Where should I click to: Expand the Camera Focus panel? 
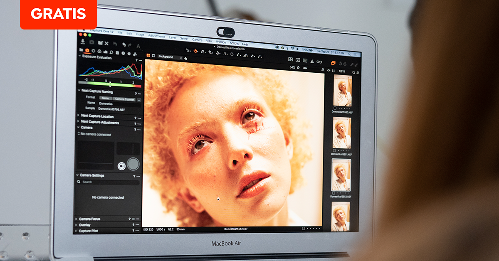click(77, 219)
